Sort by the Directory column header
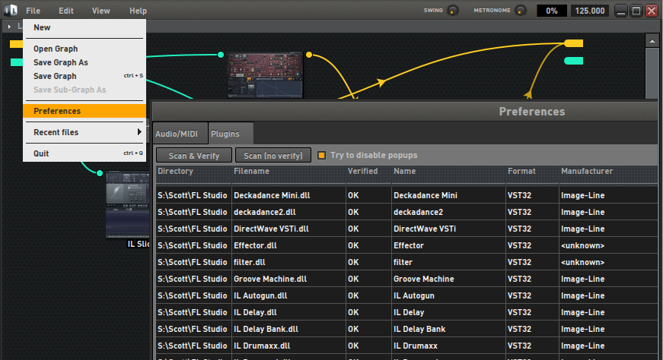Screen dimensions: 663x360 193,173
